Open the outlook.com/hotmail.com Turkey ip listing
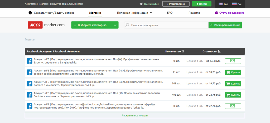This screenshot has height=123, width=270. point(95,106)
